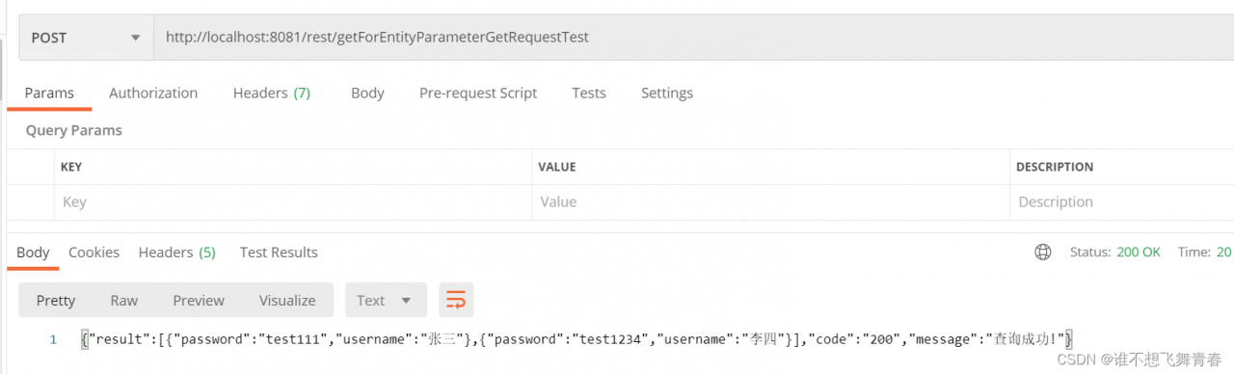Show the response Cookies tab
Image resolution: width=1234 pixels, height=374 pixels.
pyautogui.click(x=94, y=252)
